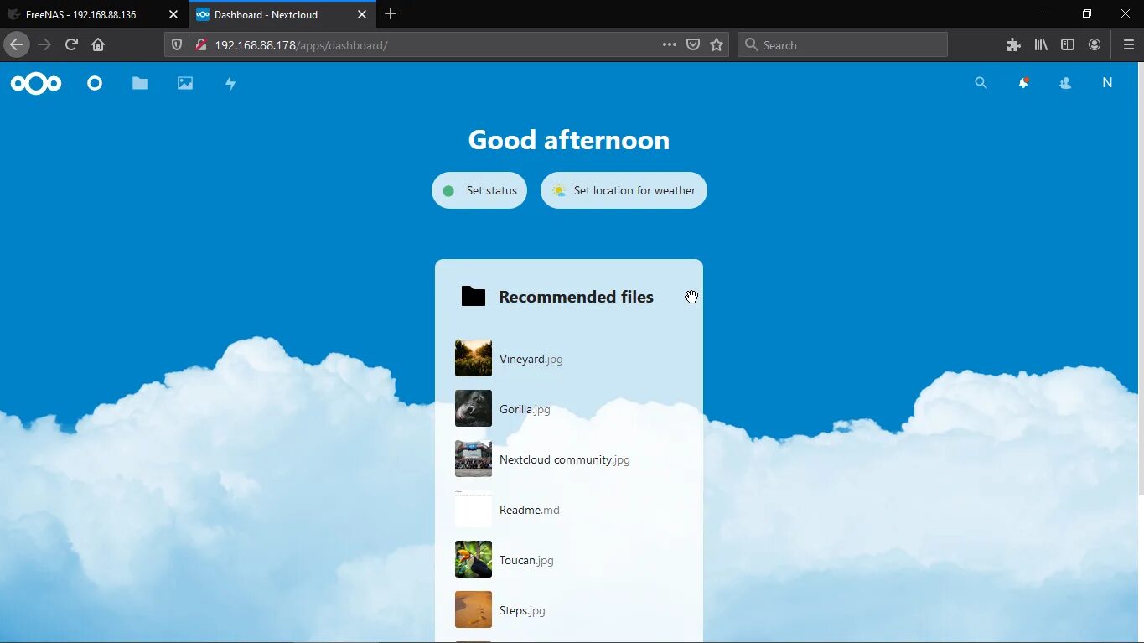
Task: Click the Steps.jpg thumbnail
Action: (x=474, y=609)
